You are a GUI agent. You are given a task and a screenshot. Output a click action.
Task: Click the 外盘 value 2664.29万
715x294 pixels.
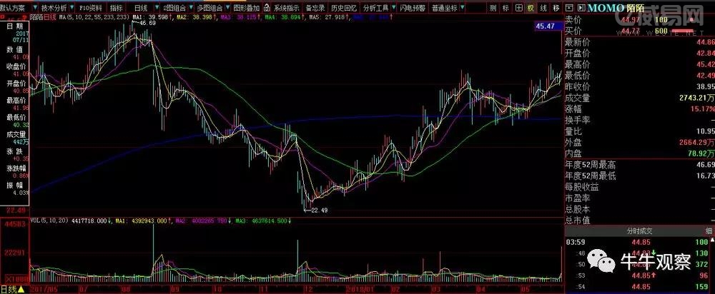(x=696, y=143)
